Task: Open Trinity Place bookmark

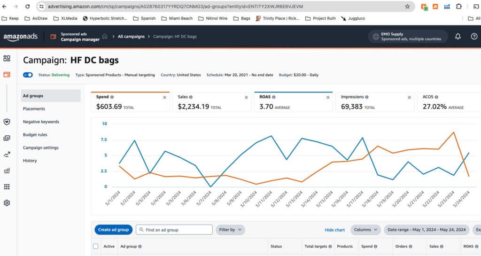Action: [x=278, y=18]
